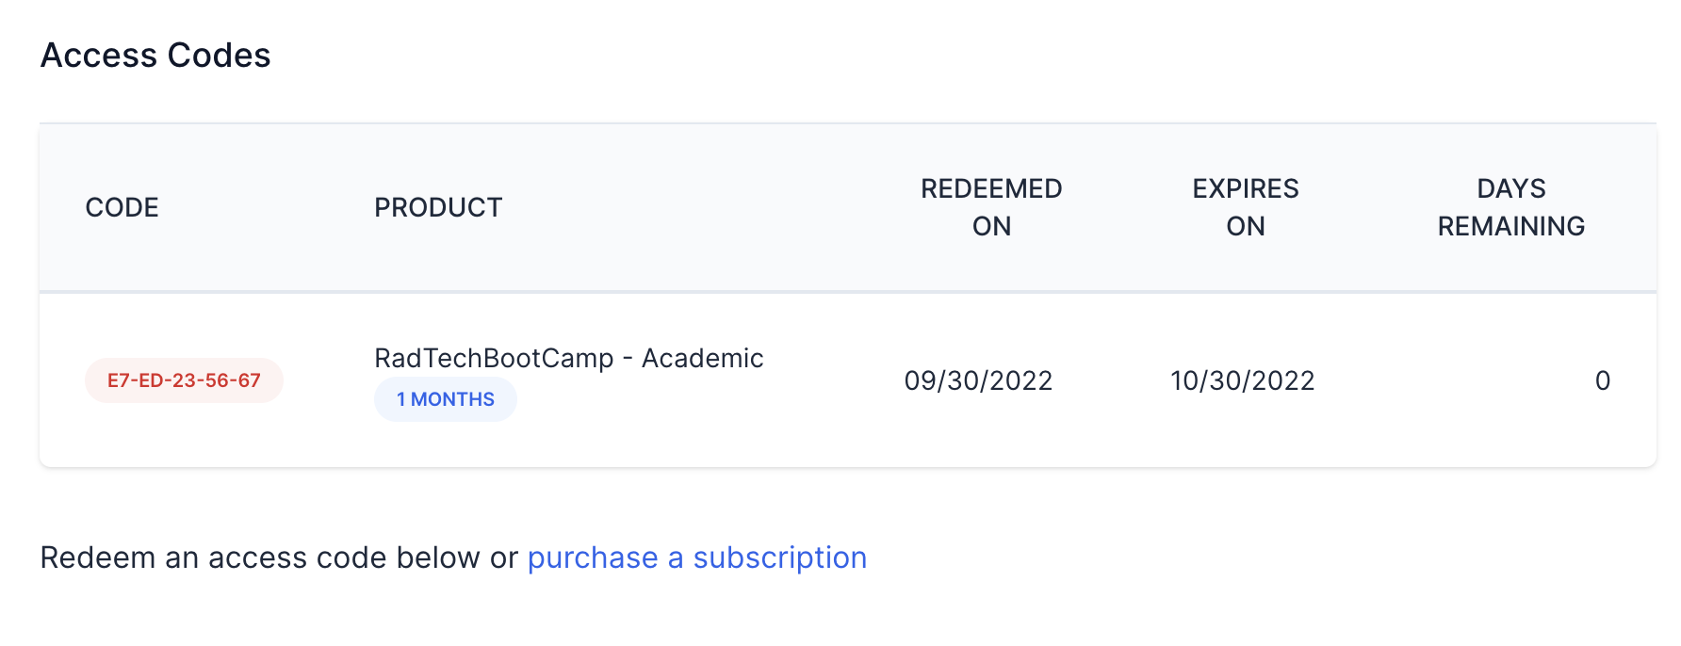The width and height of the screenshot is (1681, 646).
Task: Click the EXPIRES ON column header
Action: (x=1246, y=207)
